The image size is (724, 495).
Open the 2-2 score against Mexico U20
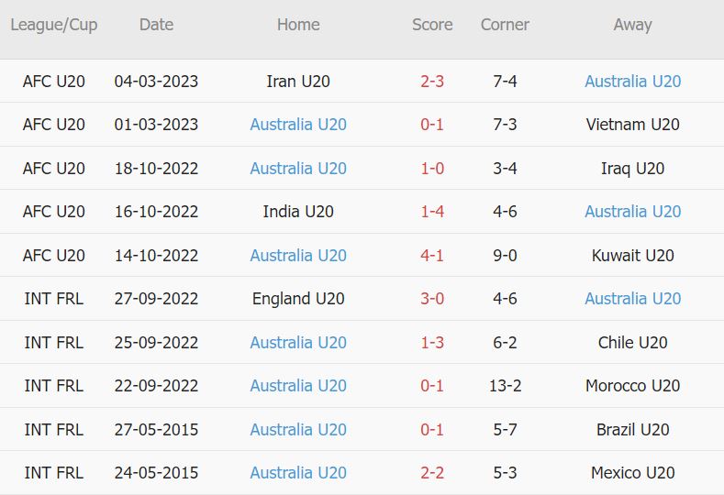(x=432, y=473)
